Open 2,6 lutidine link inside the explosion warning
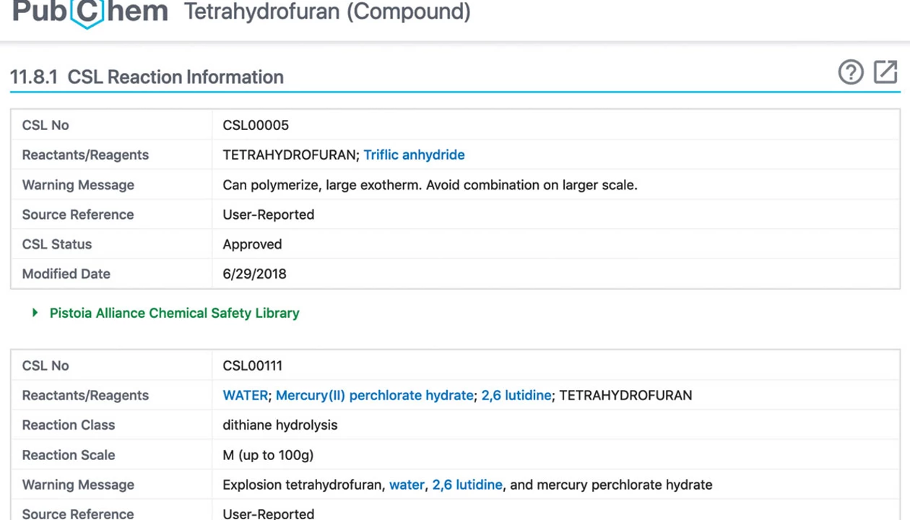 coord(467,485)
